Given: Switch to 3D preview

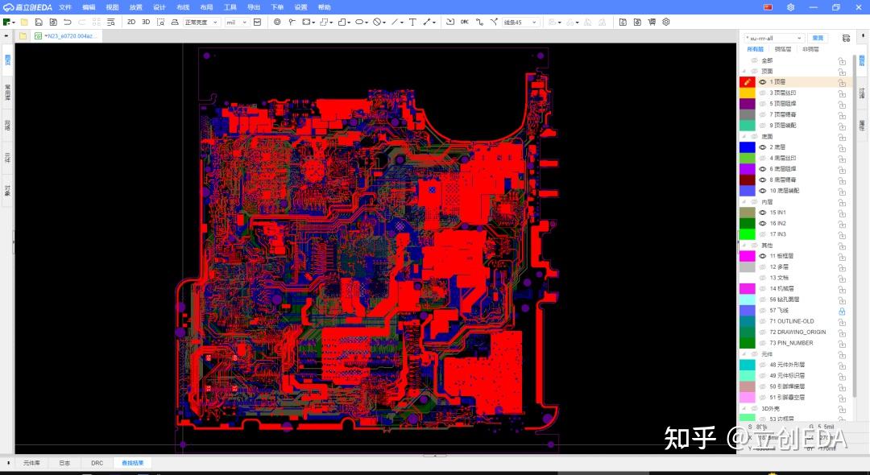Looking at the screenshot, I should point(146,23).
